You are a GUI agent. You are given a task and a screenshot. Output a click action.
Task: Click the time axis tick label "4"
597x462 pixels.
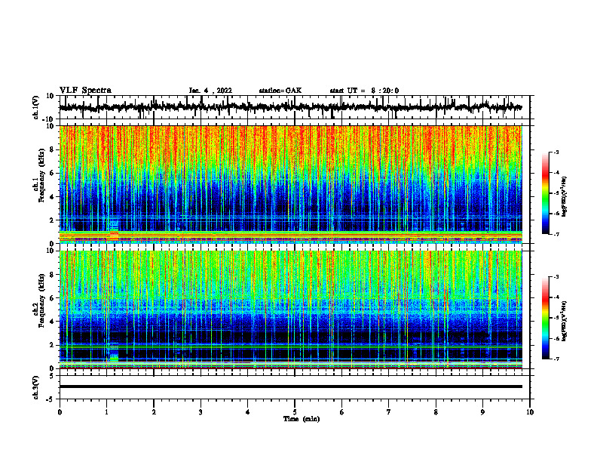coord(247,412)
